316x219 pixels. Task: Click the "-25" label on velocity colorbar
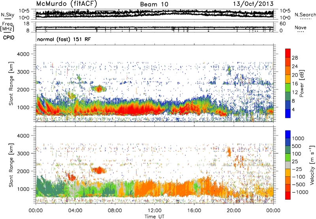(297, 169)
